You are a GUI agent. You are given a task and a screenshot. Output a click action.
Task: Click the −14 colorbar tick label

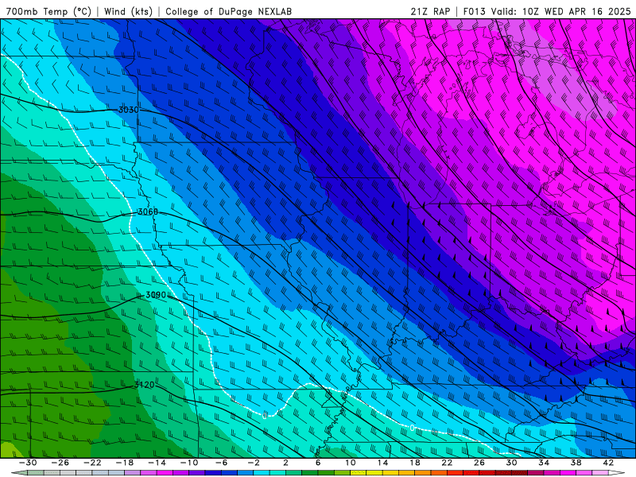click(x=157, y=463)
